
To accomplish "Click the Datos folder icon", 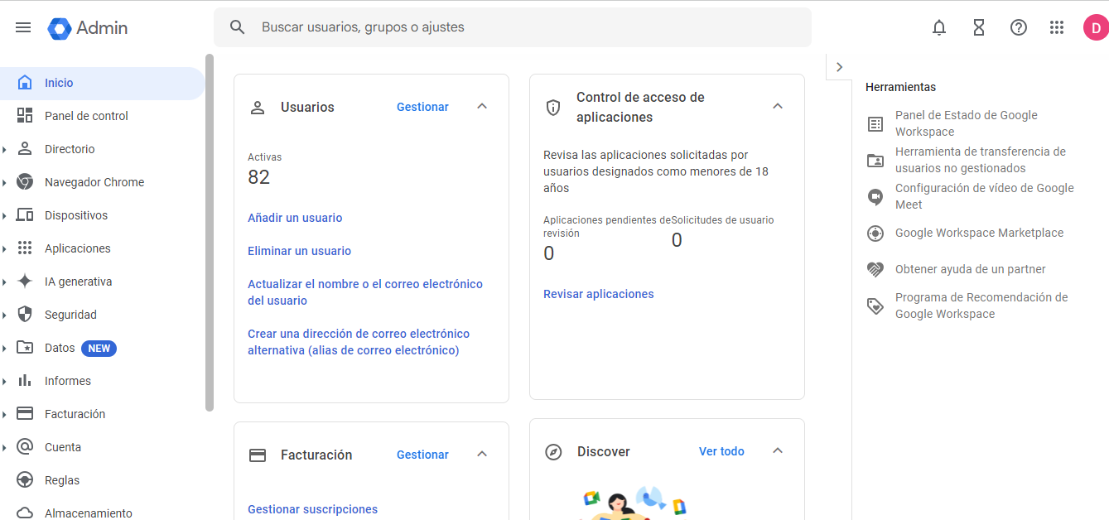I will click(25, 348).
